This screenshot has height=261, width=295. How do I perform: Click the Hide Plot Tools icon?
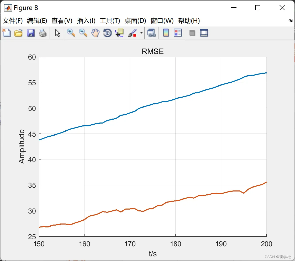click(x=192, y=33)
